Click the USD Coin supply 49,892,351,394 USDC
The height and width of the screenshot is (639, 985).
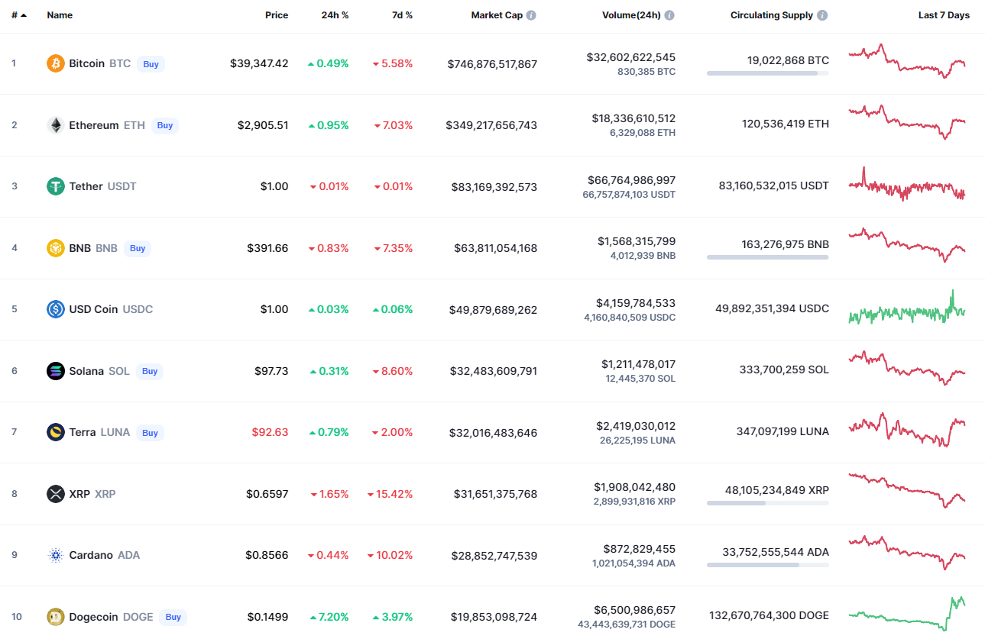point(772,308)
